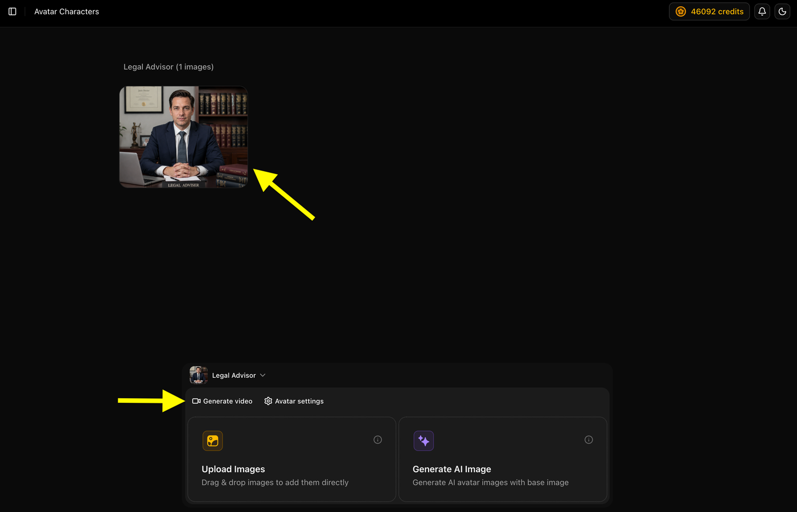Click 'Generate AI avatar images with base image'
797x512 pixels.
491,482
